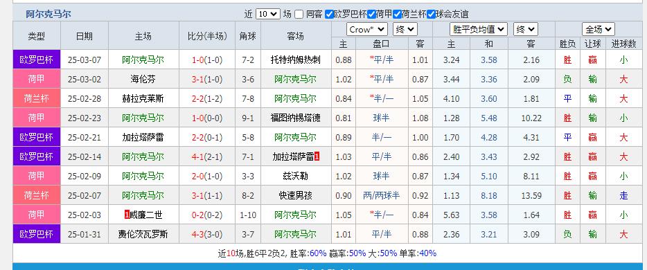
Task: Click 荷兰杯 type label on 25-02-07
Action: 37,195
